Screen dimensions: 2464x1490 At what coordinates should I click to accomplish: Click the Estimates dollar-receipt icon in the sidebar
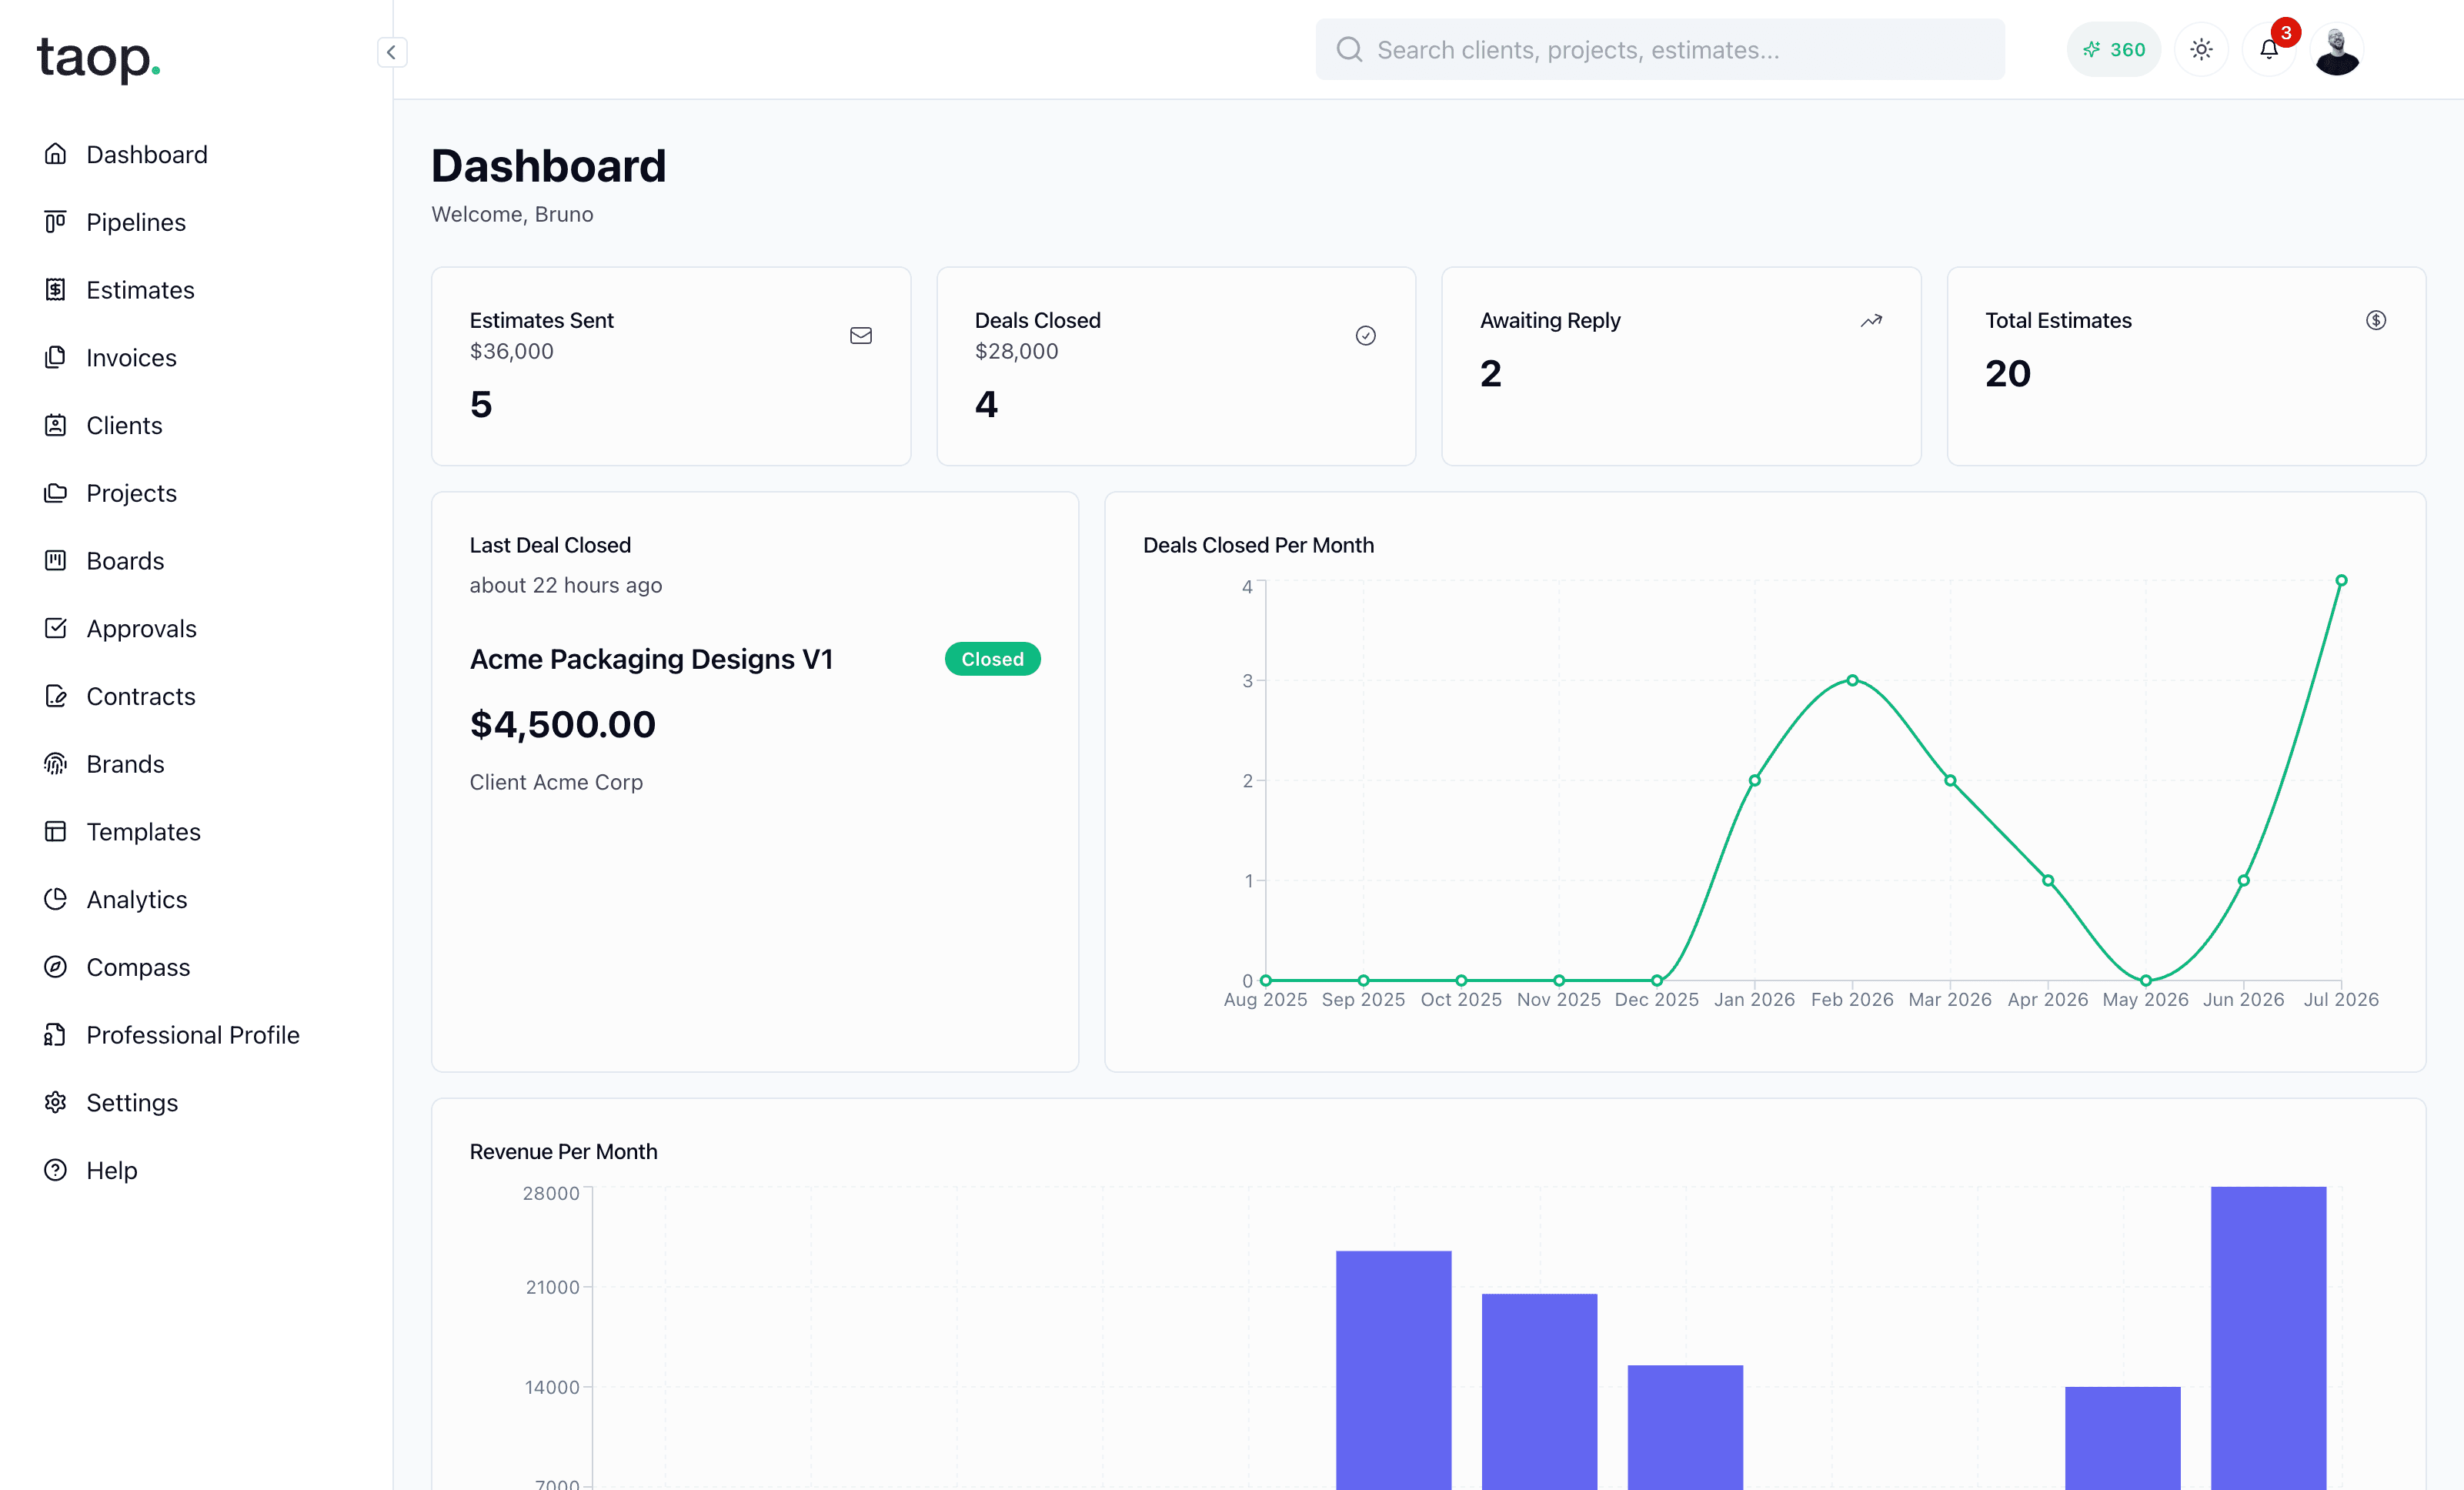pyautogui.click(x=55, y=289)
